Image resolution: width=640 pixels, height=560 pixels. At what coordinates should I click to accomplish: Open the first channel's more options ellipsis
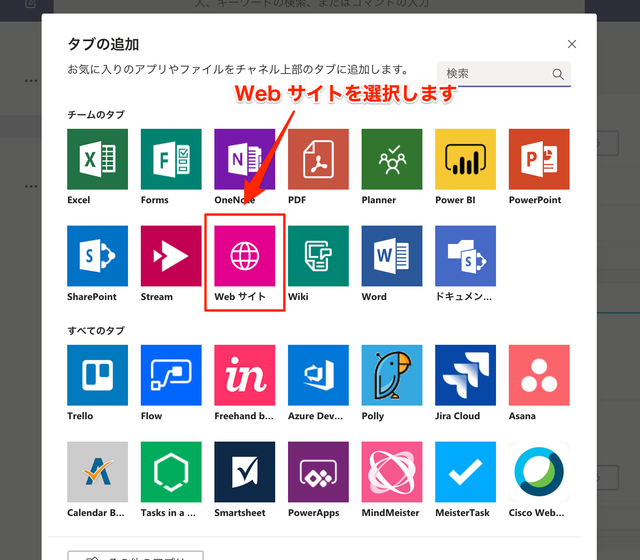31,81
